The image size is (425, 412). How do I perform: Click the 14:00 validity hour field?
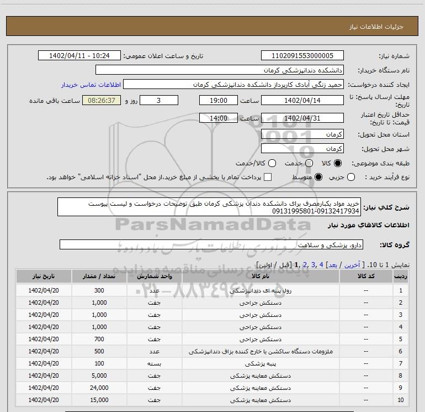[219, 118]
